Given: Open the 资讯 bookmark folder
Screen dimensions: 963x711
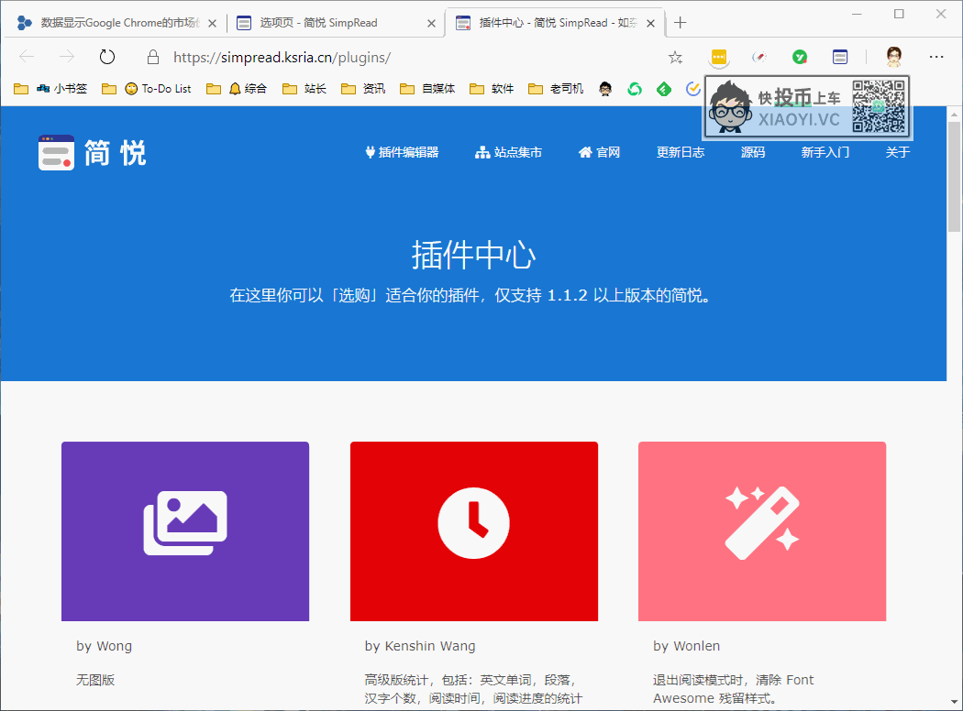Looking at the screenshot, I should click(x=363, y=89).
